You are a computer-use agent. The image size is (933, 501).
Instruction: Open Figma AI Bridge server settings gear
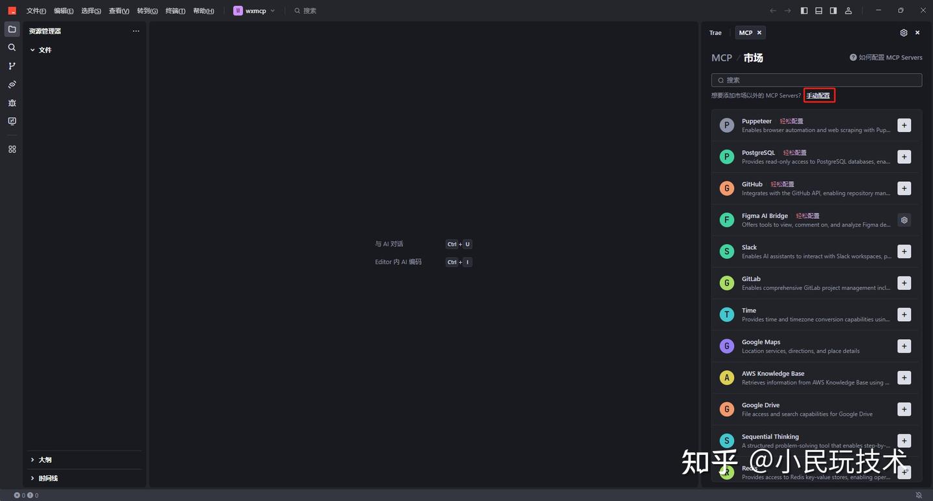pyautogui.click(x=904, y=219)
